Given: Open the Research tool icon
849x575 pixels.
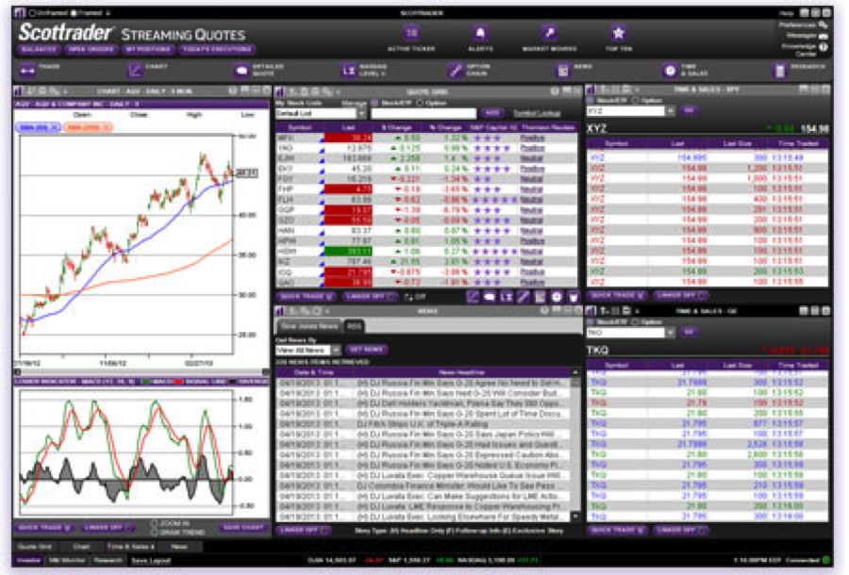Looking at the screenshot, I should (x=780, y=70).
